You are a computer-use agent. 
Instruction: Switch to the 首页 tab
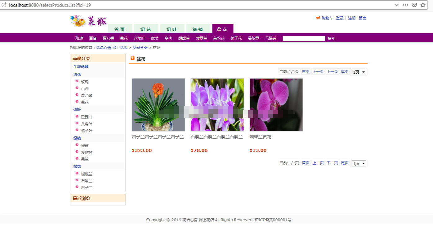[x=120, y=29]
